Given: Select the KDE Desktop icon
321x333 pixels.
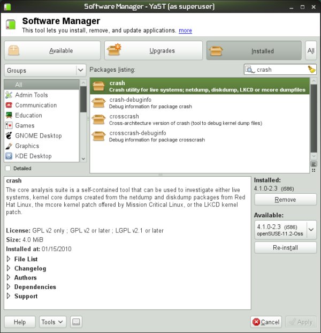Looking at the screenshot, I should pyautogui.click(x=9, y=156).
